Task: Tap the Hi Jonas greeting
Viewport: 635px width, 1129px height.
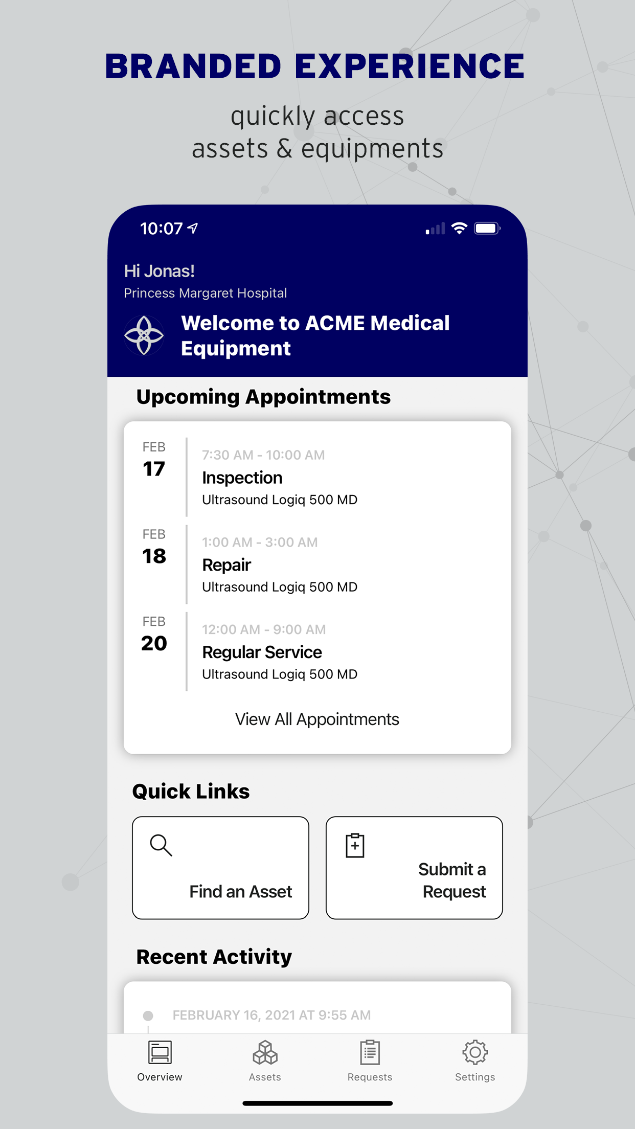Action: (159, 272)
